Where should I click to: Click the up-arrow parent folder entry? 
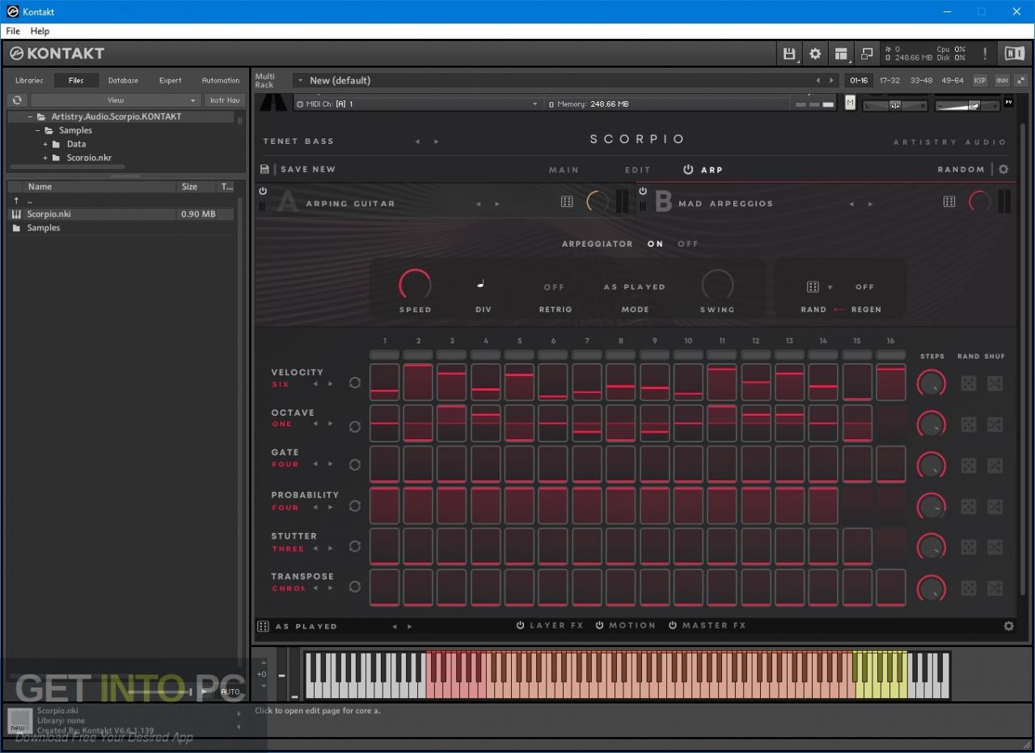tap(16, 201)
